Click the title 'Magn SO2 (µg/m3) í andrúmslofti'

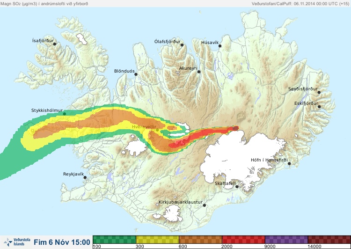pyautogui.click(x=44, y=4)
